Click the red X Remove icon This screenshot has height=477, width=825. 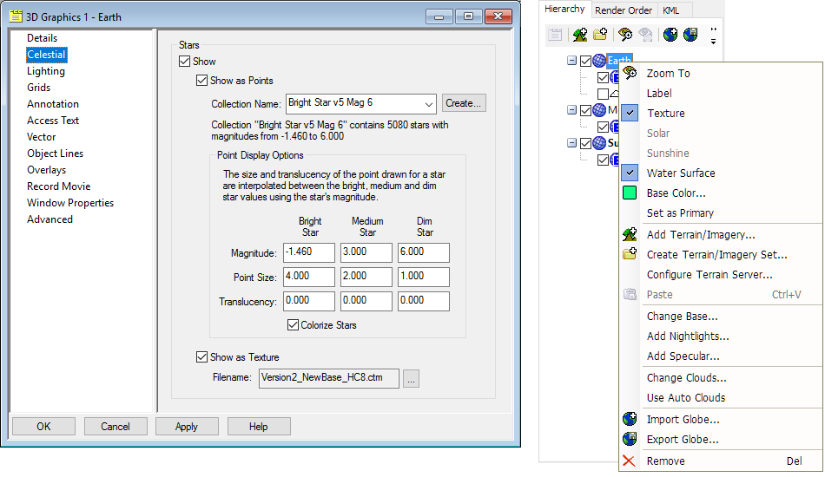(630, 461)
